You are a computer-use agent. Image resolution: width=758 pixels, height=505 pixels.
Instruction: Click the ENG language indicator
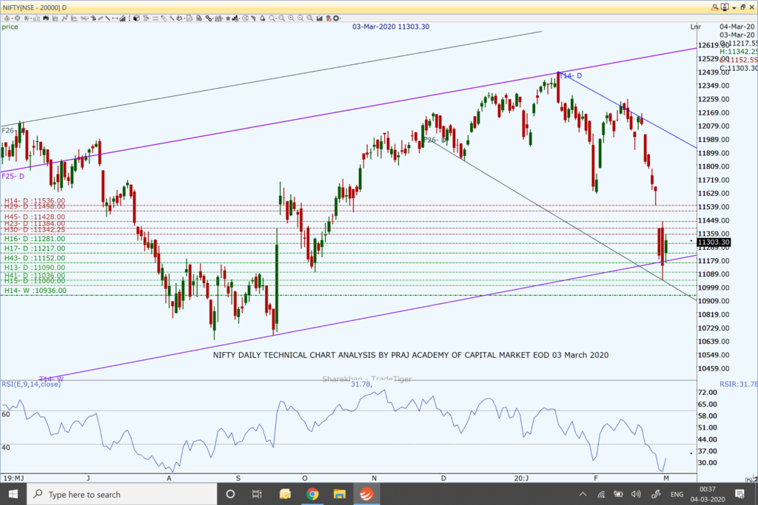coord(677,495)
